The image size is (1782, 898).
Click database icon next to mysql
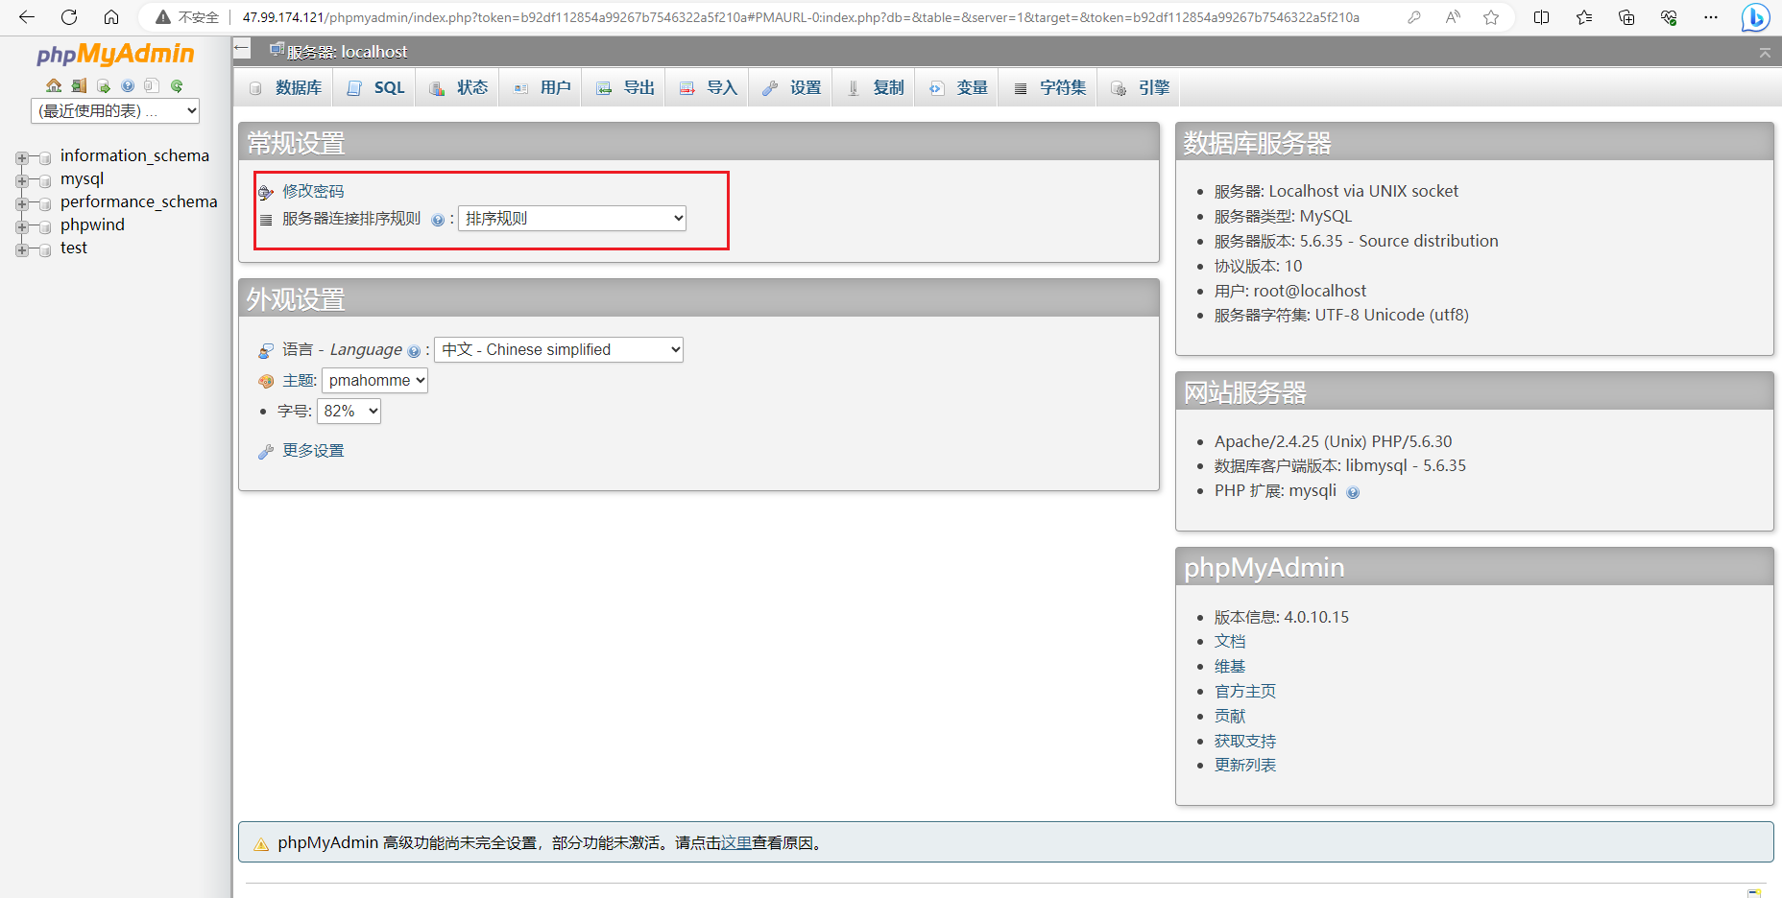click(x=45, y=181)
